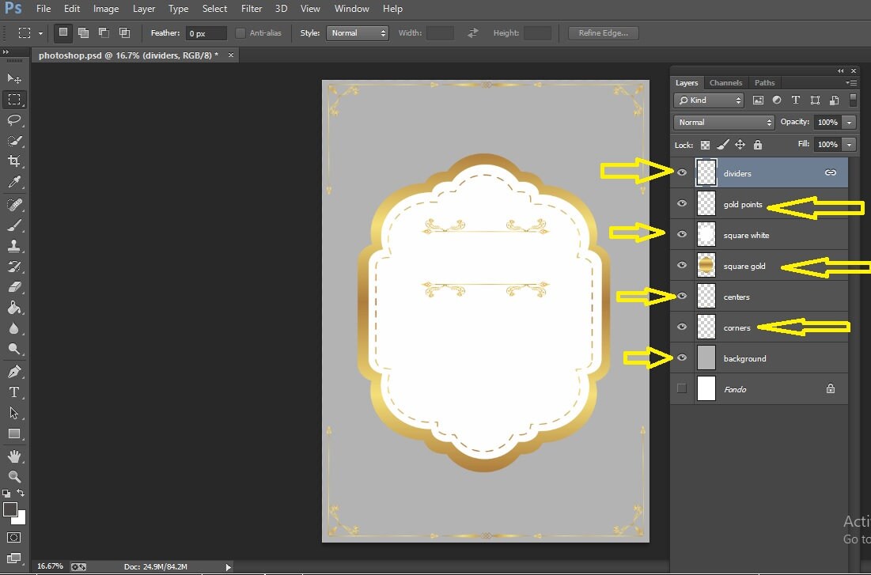Image resolution: width=871 pixels, height=575 pixels.
Task: Select the Zoom tool
Action: tap(14, 477)
